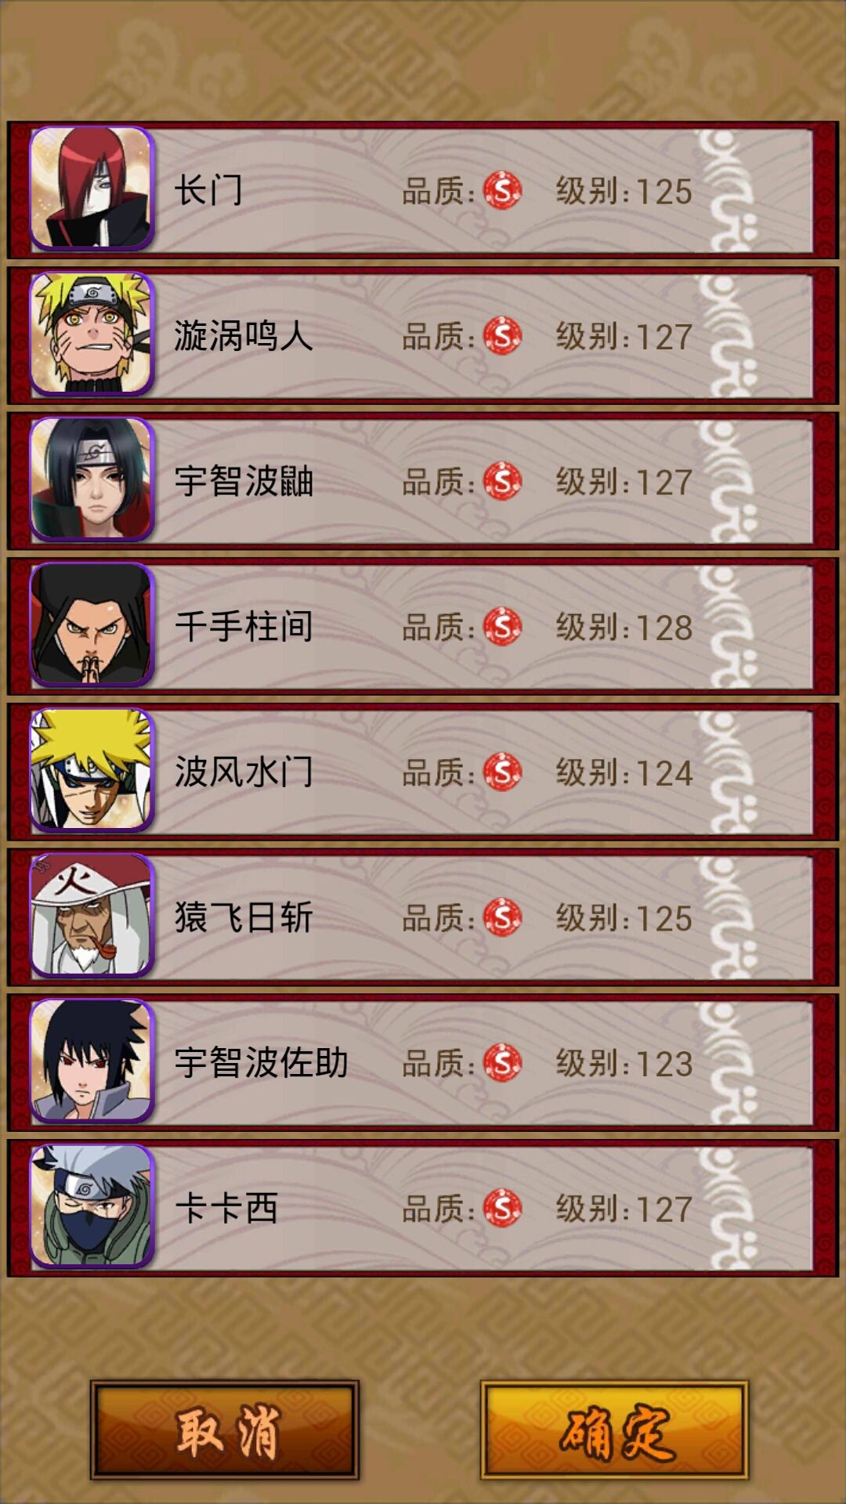
Task: Tap the 漩涡鸣人 character portrait
Action: tap(92, 334)
